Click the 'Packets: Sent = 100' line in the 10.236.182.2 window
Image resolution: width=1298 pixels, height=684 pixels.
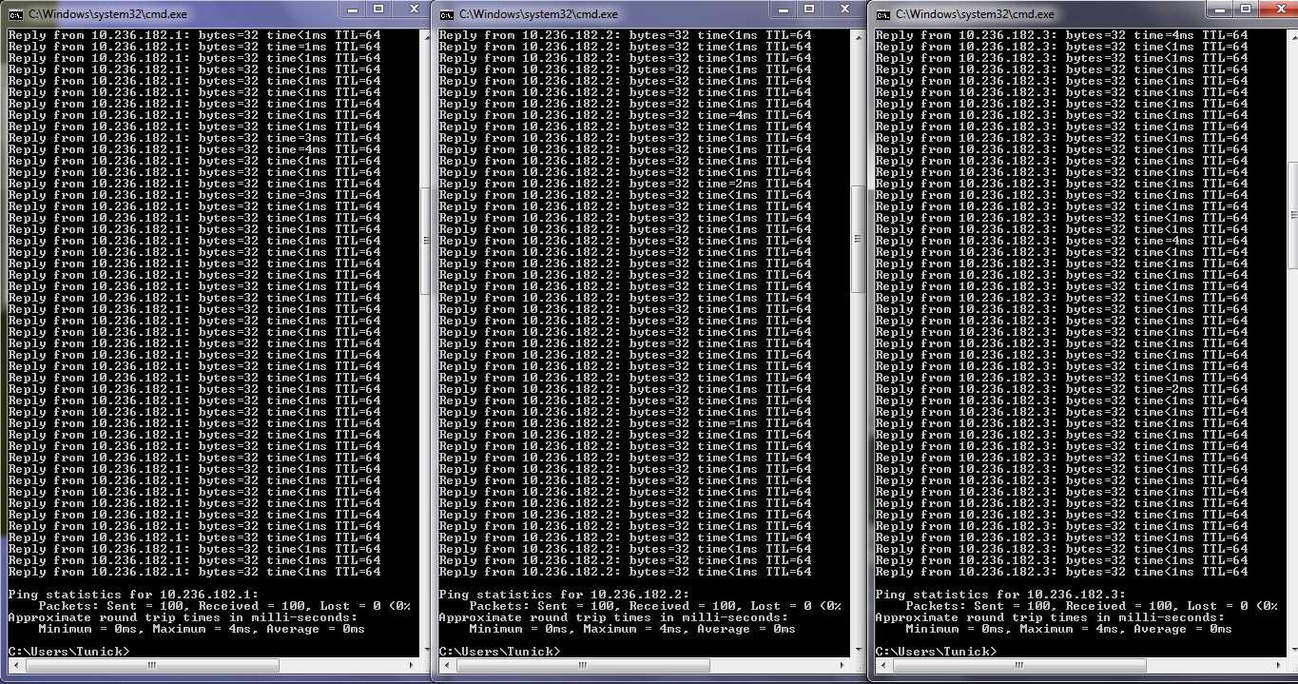(x=655, y=606)
